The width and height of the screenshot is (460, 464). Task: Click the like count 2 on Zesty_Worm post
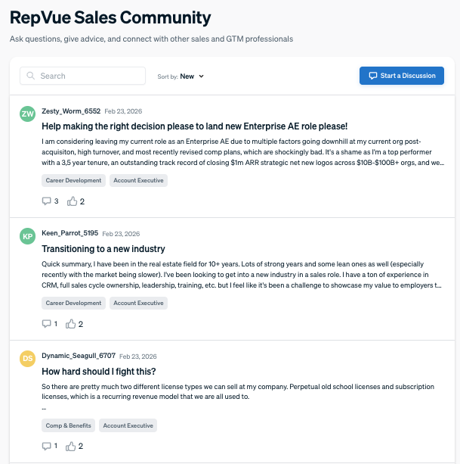tap(82, 201)
